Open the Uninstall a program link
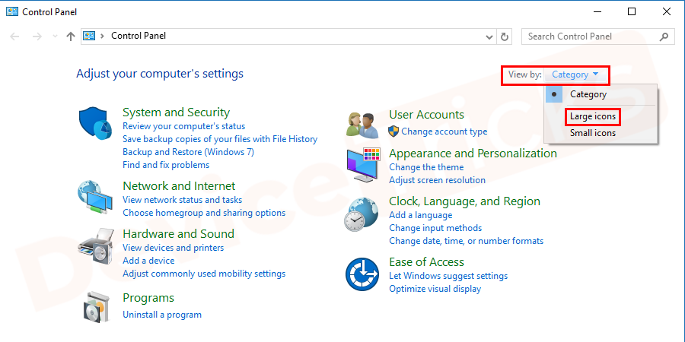 [162, 314]
